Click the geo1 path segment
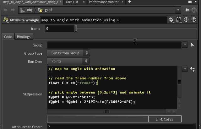 coord(49,10)
